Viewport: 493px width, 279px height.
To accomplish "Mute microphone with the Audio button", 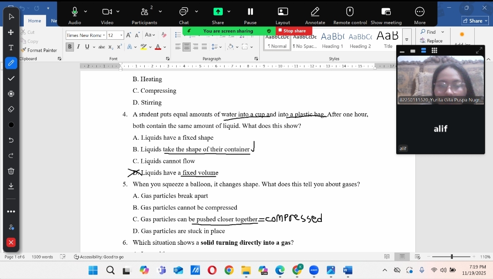I will [74, 15].
